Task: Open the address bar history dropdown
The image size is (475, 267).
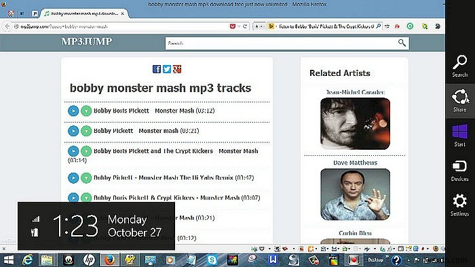Action: coord(239,26)
